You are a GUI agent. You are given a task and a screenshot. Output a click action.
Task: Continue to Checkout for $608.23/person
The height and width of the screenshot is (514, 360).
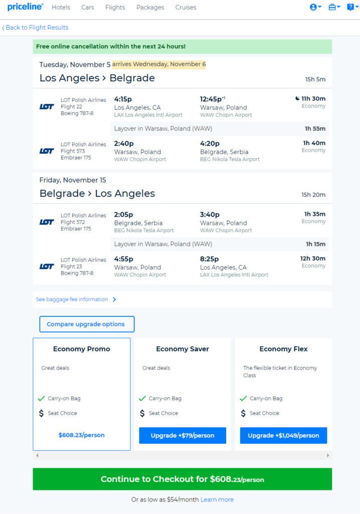click(182, 479)
